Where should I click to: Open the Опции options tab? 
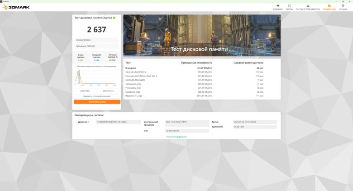(x=343, y=7)
